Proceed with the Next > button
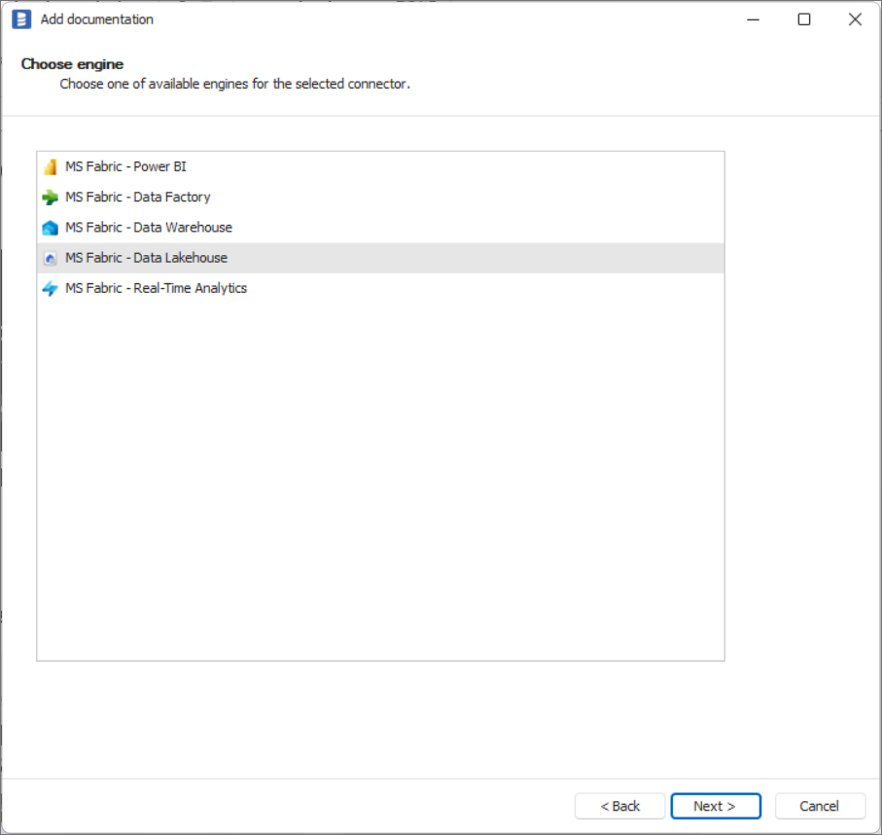This screenshot has height=835, width=882. [716, 806]
